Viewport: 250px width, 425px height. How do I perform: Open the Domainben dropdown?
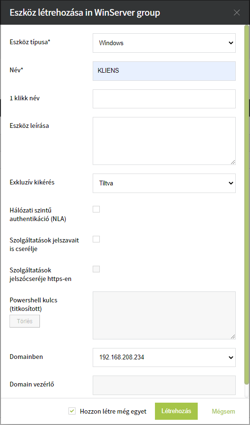point(164,357)
